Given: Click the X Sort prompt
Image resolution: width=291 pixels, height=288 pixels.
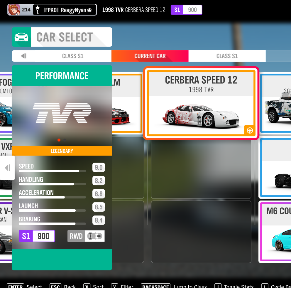Looking at the screenshot, I should [93, 286].
